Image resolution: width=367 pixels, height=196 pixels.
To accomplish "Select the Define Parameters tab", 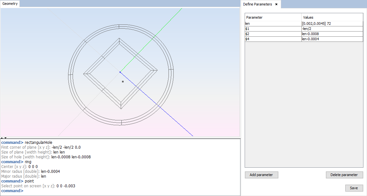I will (x=257, y=4).
